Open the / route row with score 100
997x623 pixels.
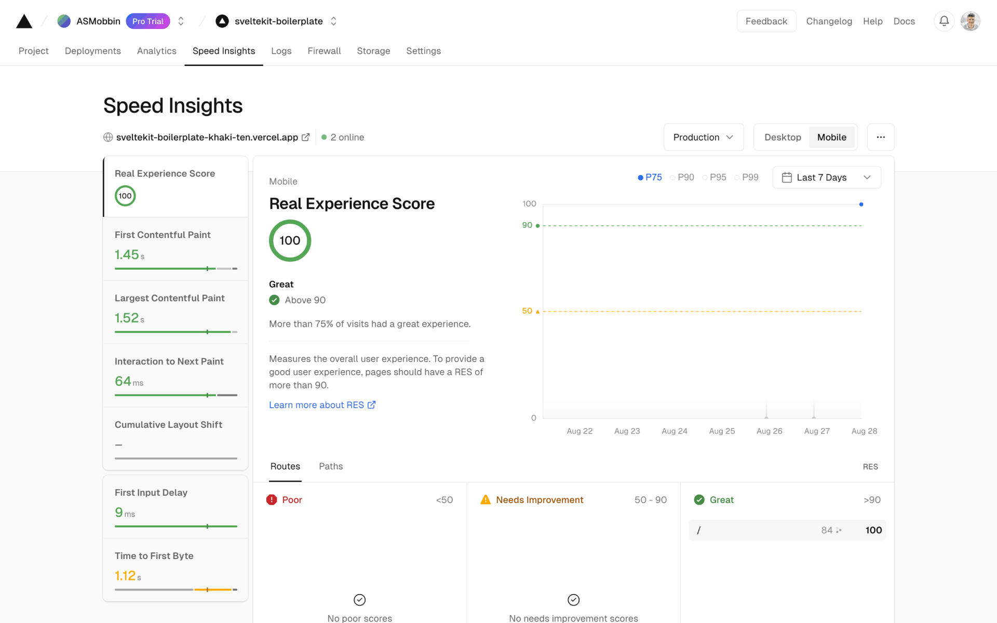tap(787, 530)
